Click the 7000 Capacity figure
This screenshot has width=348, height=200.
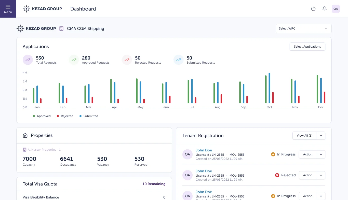[30, 159]
